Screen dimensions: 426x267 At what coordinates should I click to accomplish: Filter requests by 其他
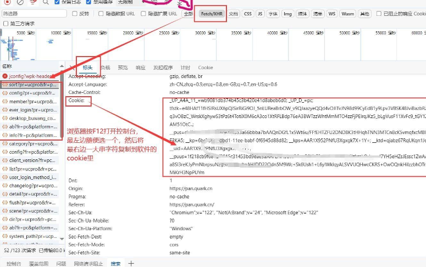(364, 14)
